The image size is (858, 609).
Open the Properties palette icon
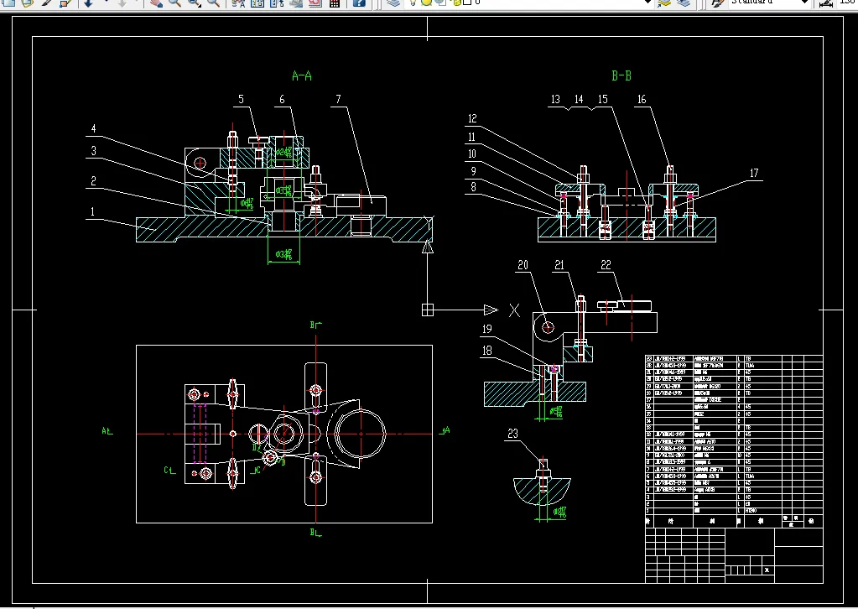click(x=237, y=3)
